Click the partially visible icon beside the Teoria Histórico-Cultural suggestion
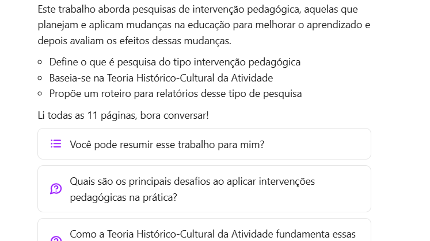Image resolution: width=430 pixels, height=241 pixels. coord(56,239)
